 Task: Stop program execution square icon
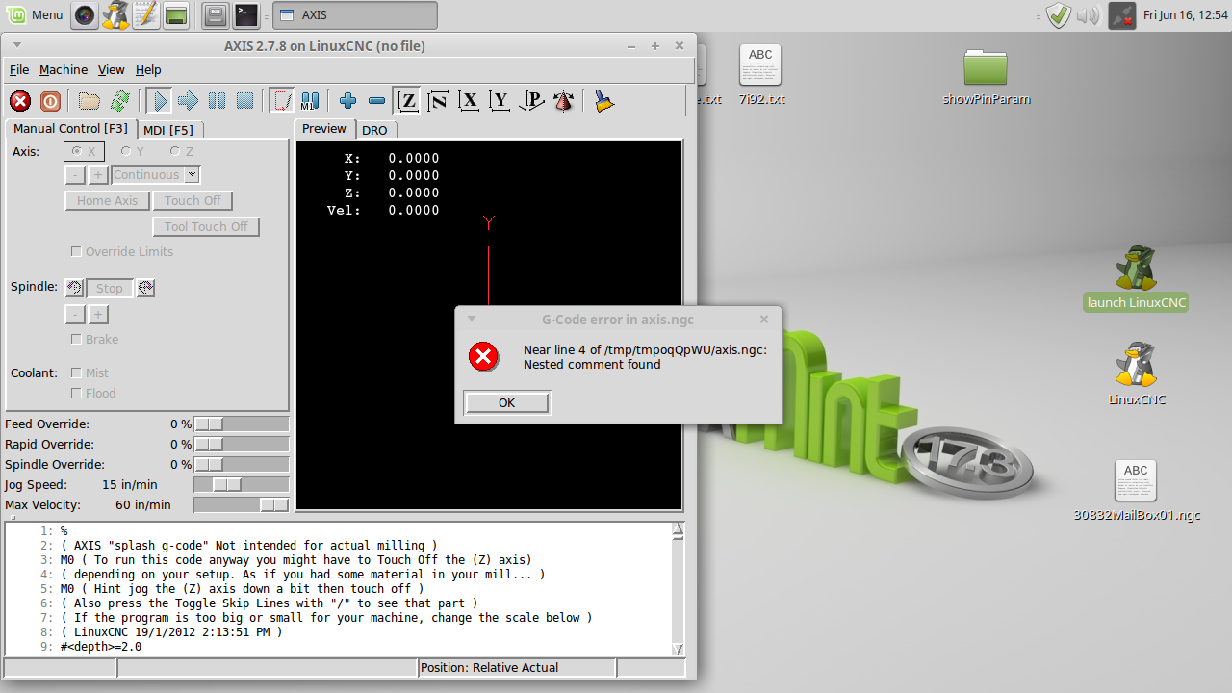tap(244, 101)
